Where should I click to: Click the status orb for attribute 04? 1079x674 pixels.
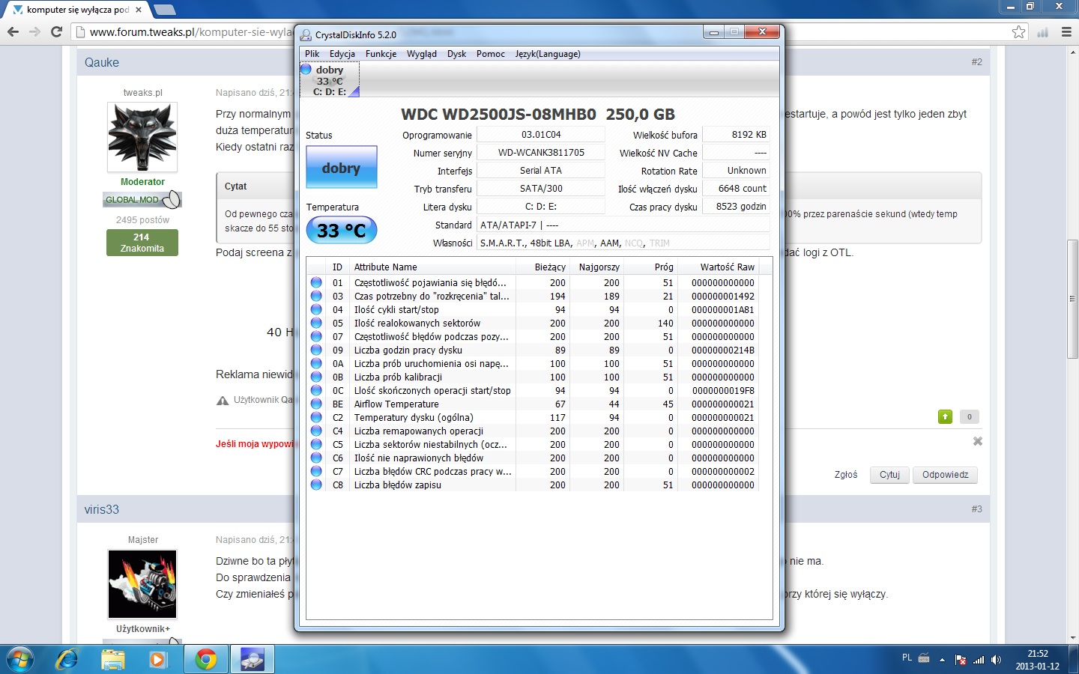click(x=316, y=310)
